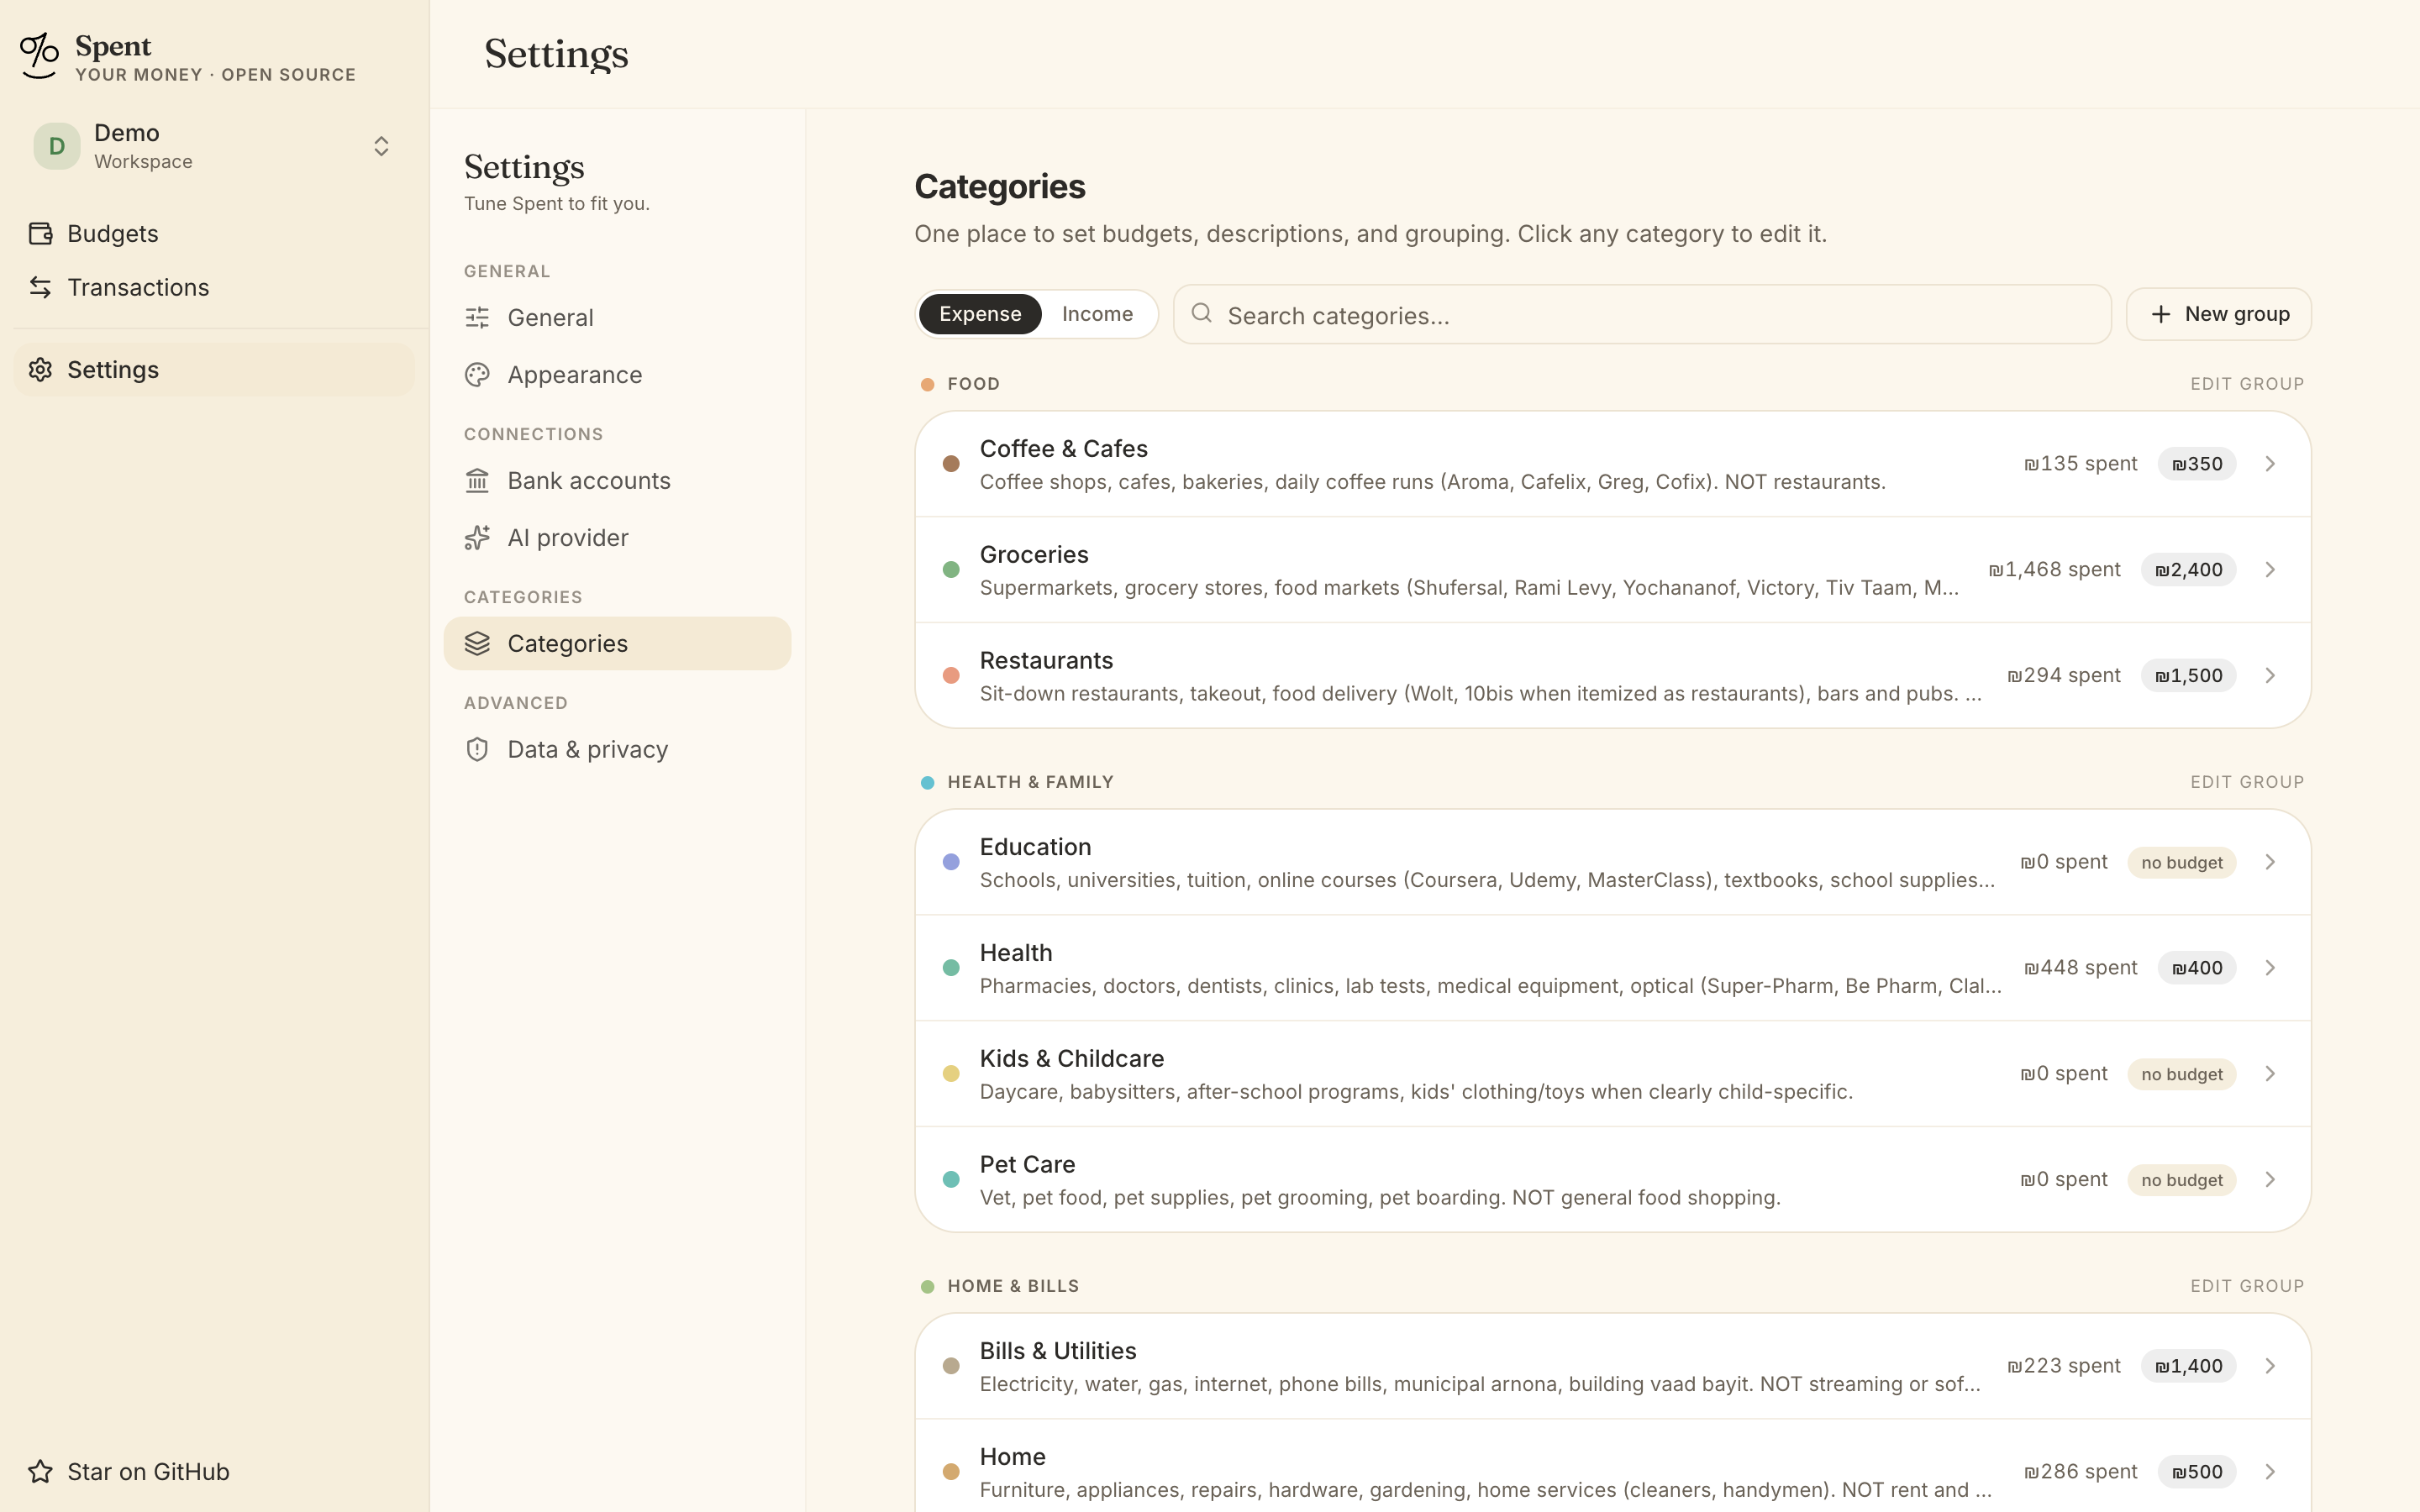
Task: Click the ₪500 Home budget badge
Action: tap(2196, 1472)
